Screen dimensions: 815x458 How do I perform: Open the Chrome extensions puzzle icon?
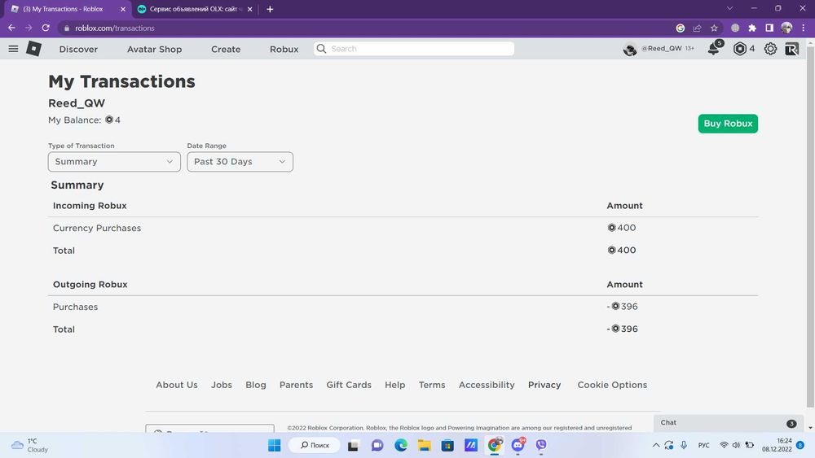752,28
